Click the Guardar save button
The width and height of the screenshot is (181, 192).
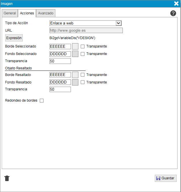tap(165, 178)
